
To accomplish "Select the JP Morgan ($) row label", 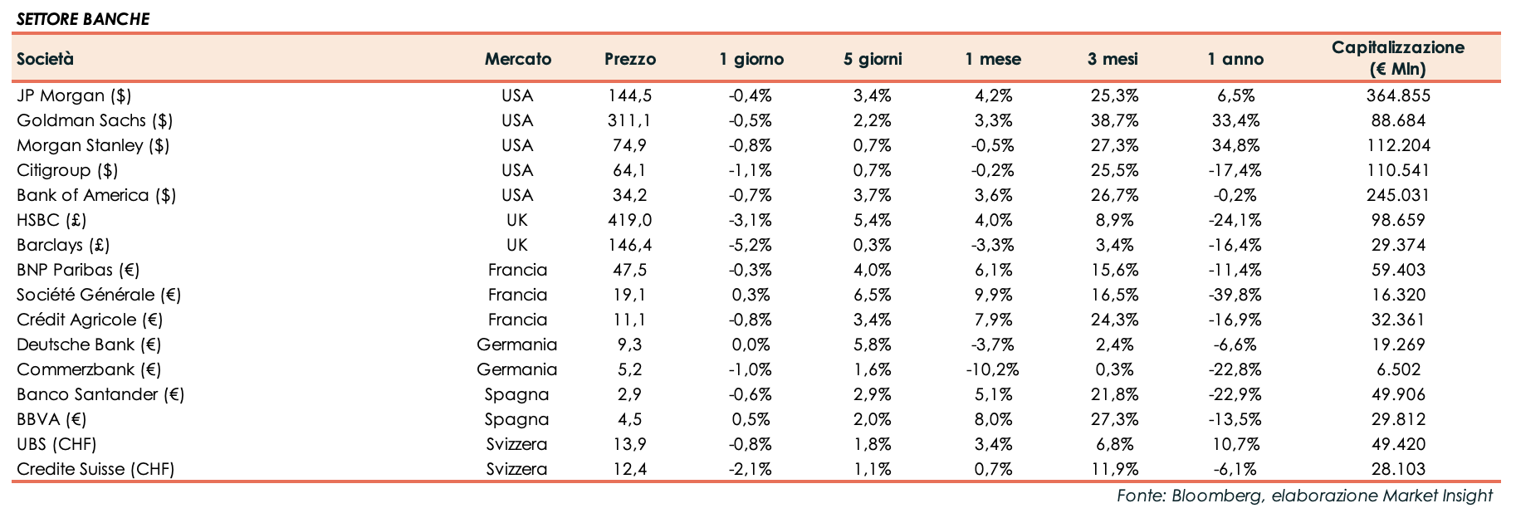I will [74, 95].
